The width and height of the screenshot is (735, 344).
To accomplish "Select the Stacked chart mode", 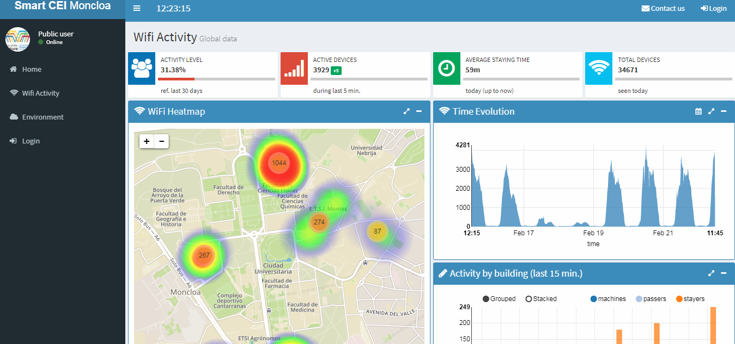I will pyautogui.click(x=540, y=299).
